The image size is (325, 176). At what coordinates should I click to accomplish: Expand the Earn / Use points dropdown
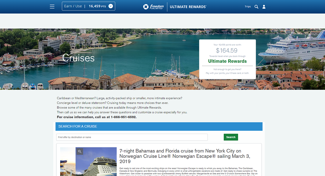(x=73, y=6)
